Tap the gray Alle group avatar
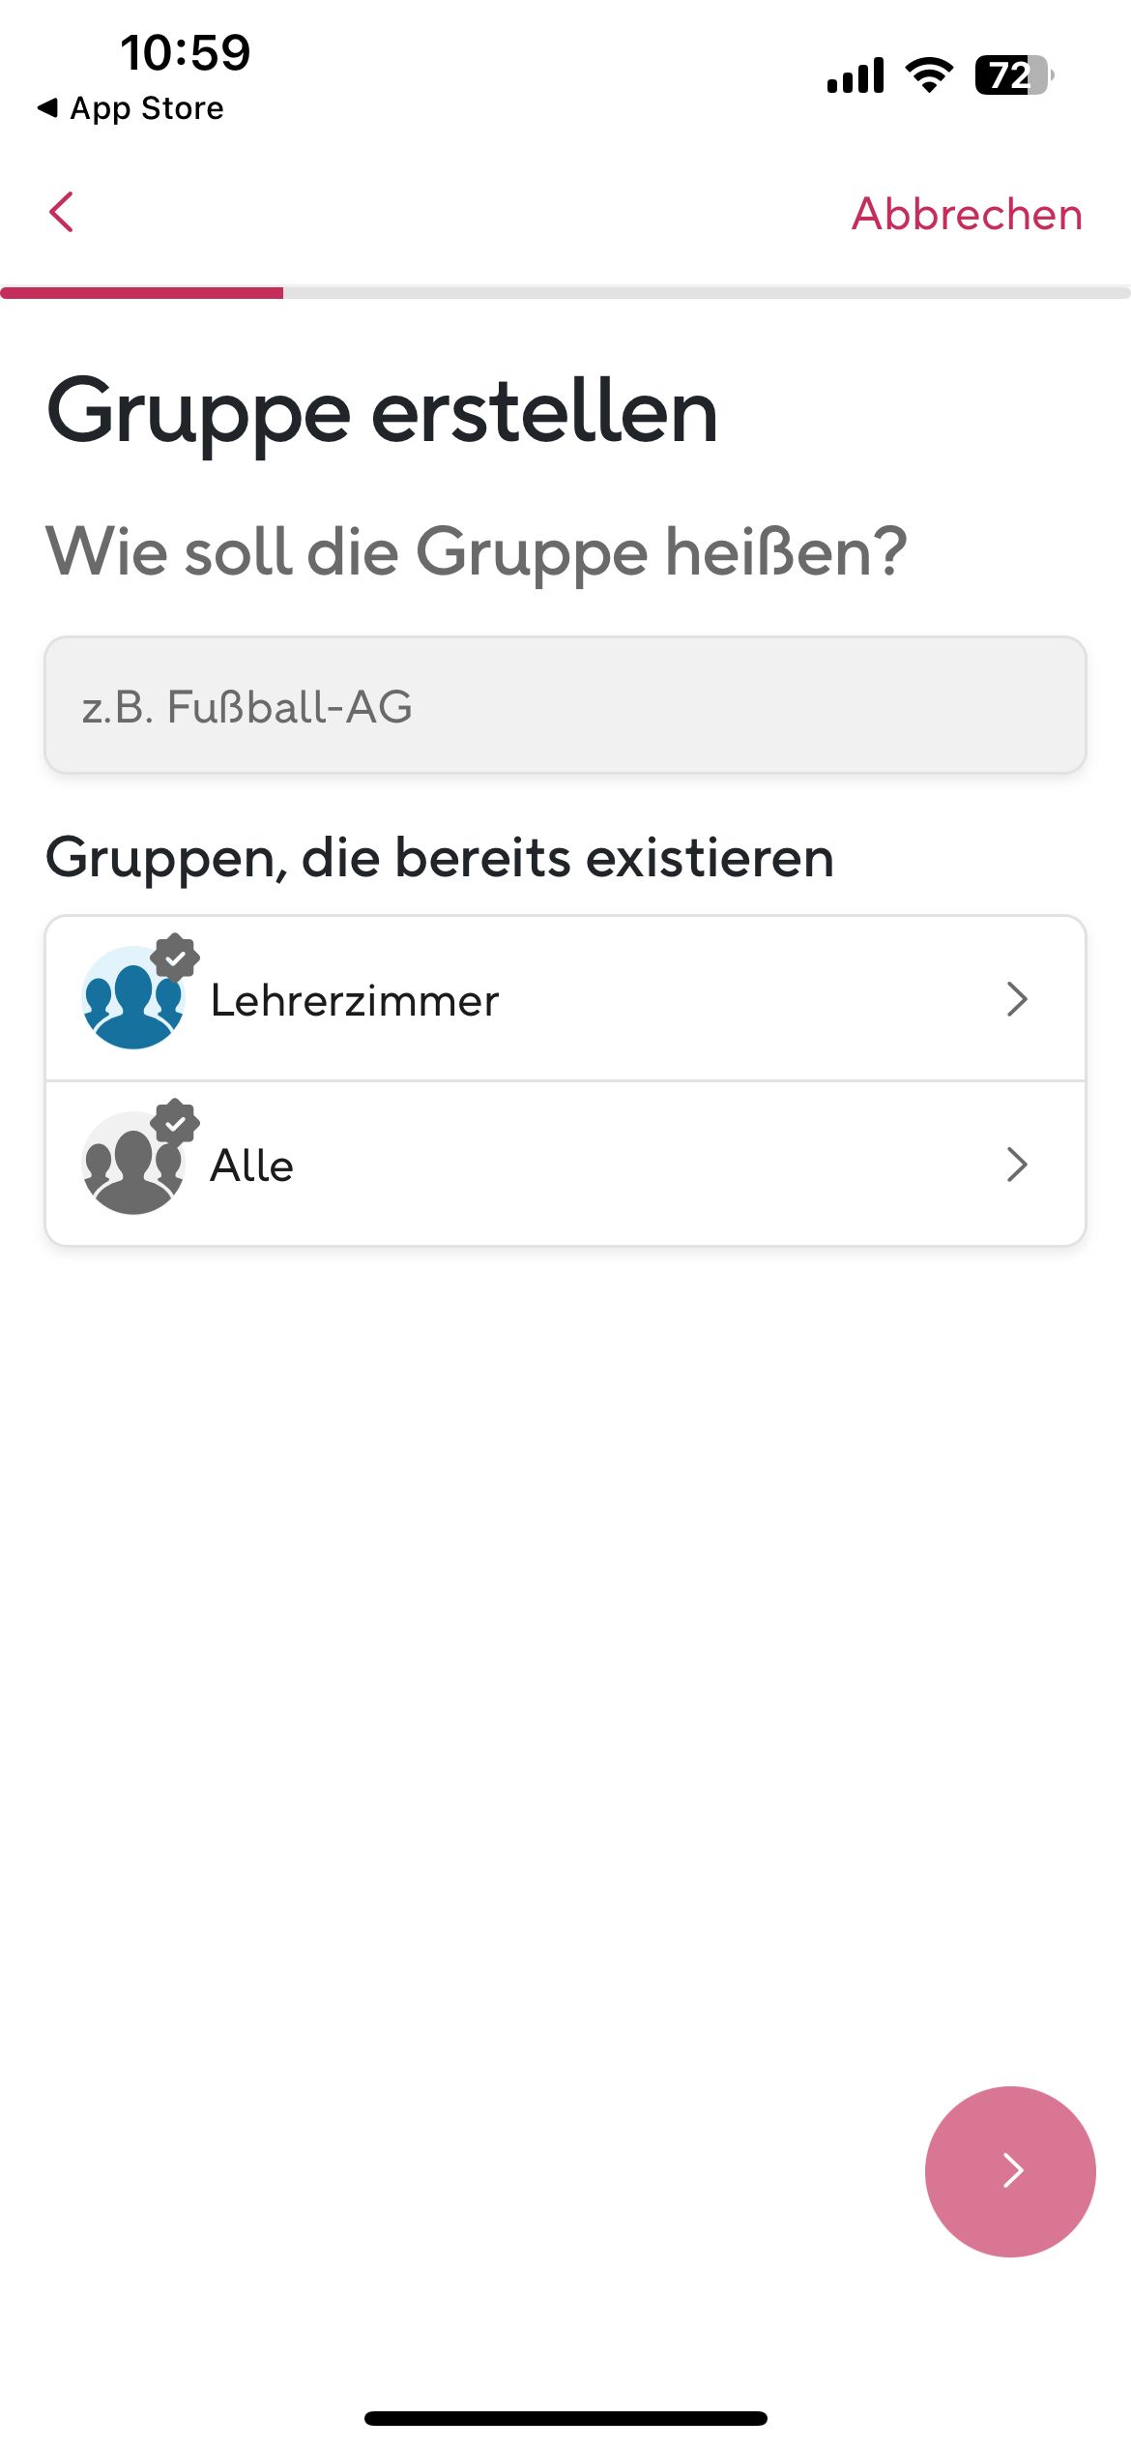This screenshot has height=2449, width=1131. tap(131, 1165)
